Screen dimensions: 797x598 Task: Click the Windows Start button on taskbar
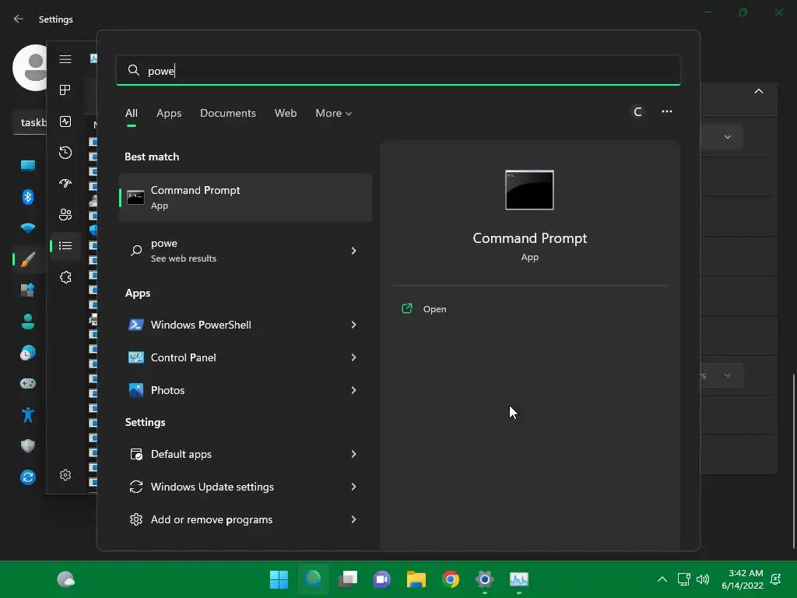point(279,579)
